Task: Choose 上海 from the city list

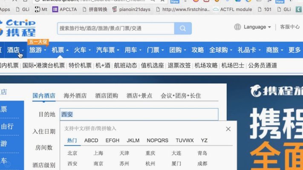Action: 98,153
